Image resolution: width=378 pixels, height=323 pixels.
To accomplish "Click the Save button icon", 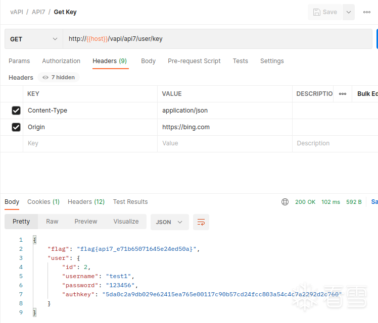I will coord(317,12).
